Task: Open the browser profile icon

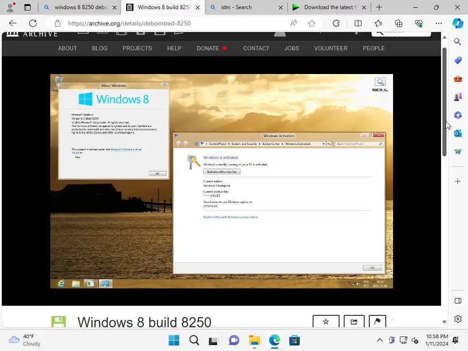Action: (11, 7)
